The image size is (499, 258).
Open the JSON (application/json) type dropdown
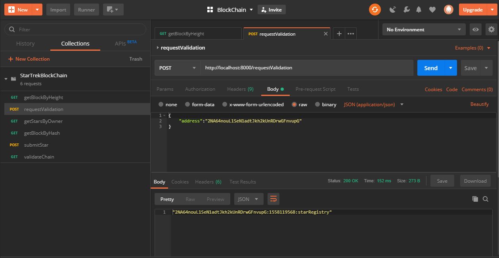[x=373, y=105]
